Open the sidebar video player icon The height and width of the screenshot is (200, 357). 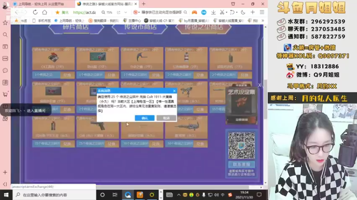point(5,47)
